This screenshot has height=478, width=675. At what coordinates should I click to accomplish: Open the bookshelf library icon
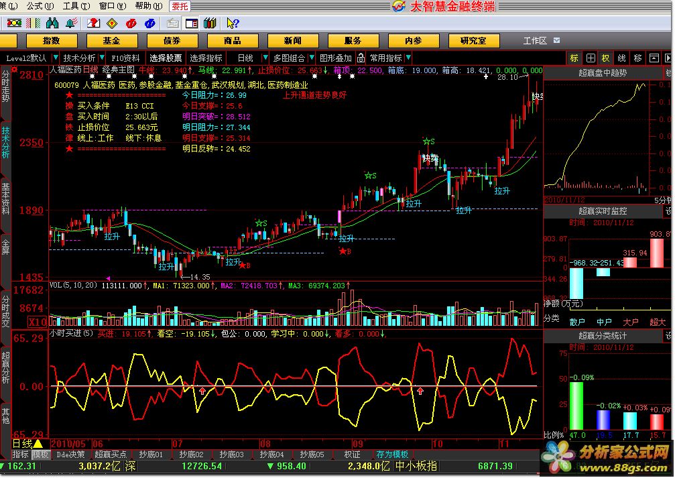[210, 23]
